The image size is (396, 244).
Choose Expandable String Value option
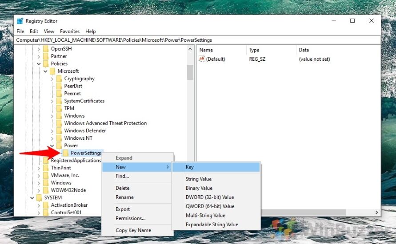pos(216,224)
